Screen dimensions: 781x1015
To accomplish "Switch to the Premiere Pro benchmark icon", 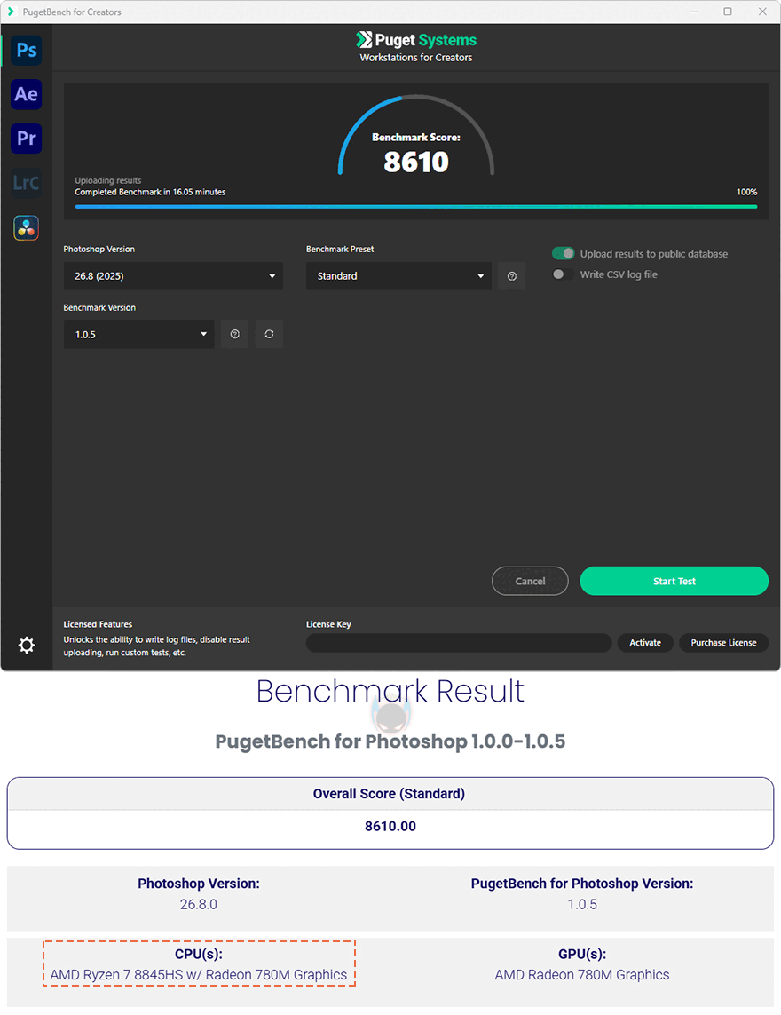I will click(27, 139).
